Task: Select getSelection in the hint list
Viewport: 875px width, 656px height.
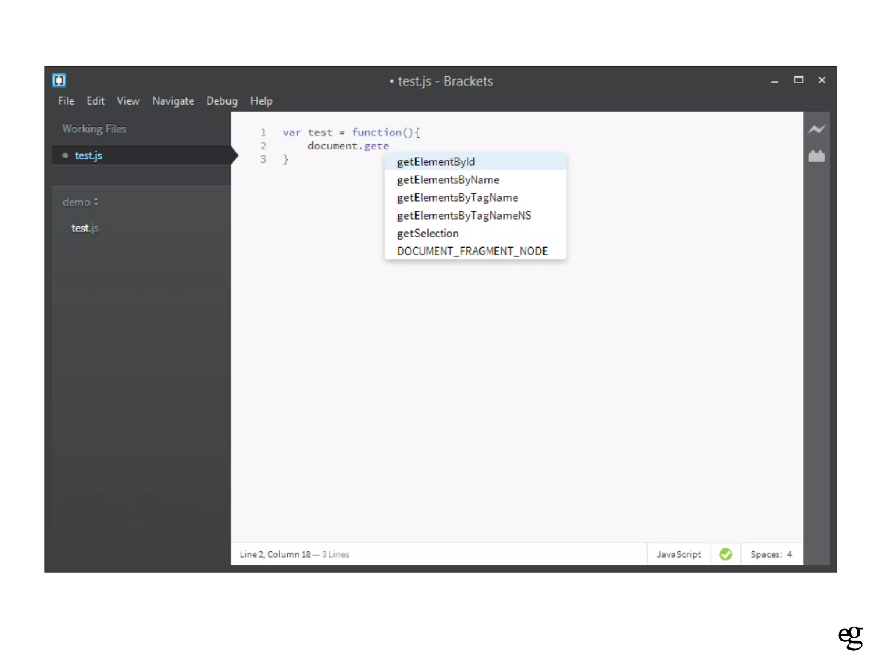Action: tap(428, 234)
